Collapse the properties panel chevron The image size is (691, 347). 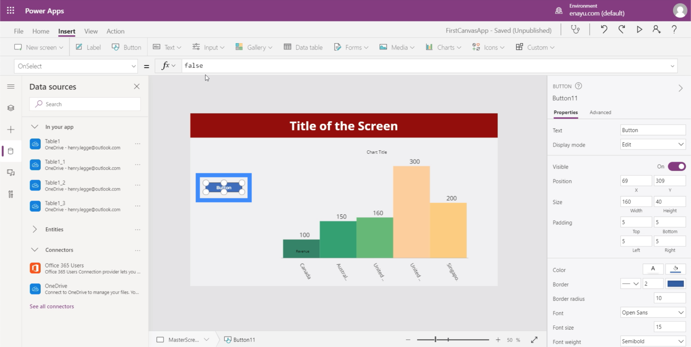pyautogui.click(x=680, y=88)
